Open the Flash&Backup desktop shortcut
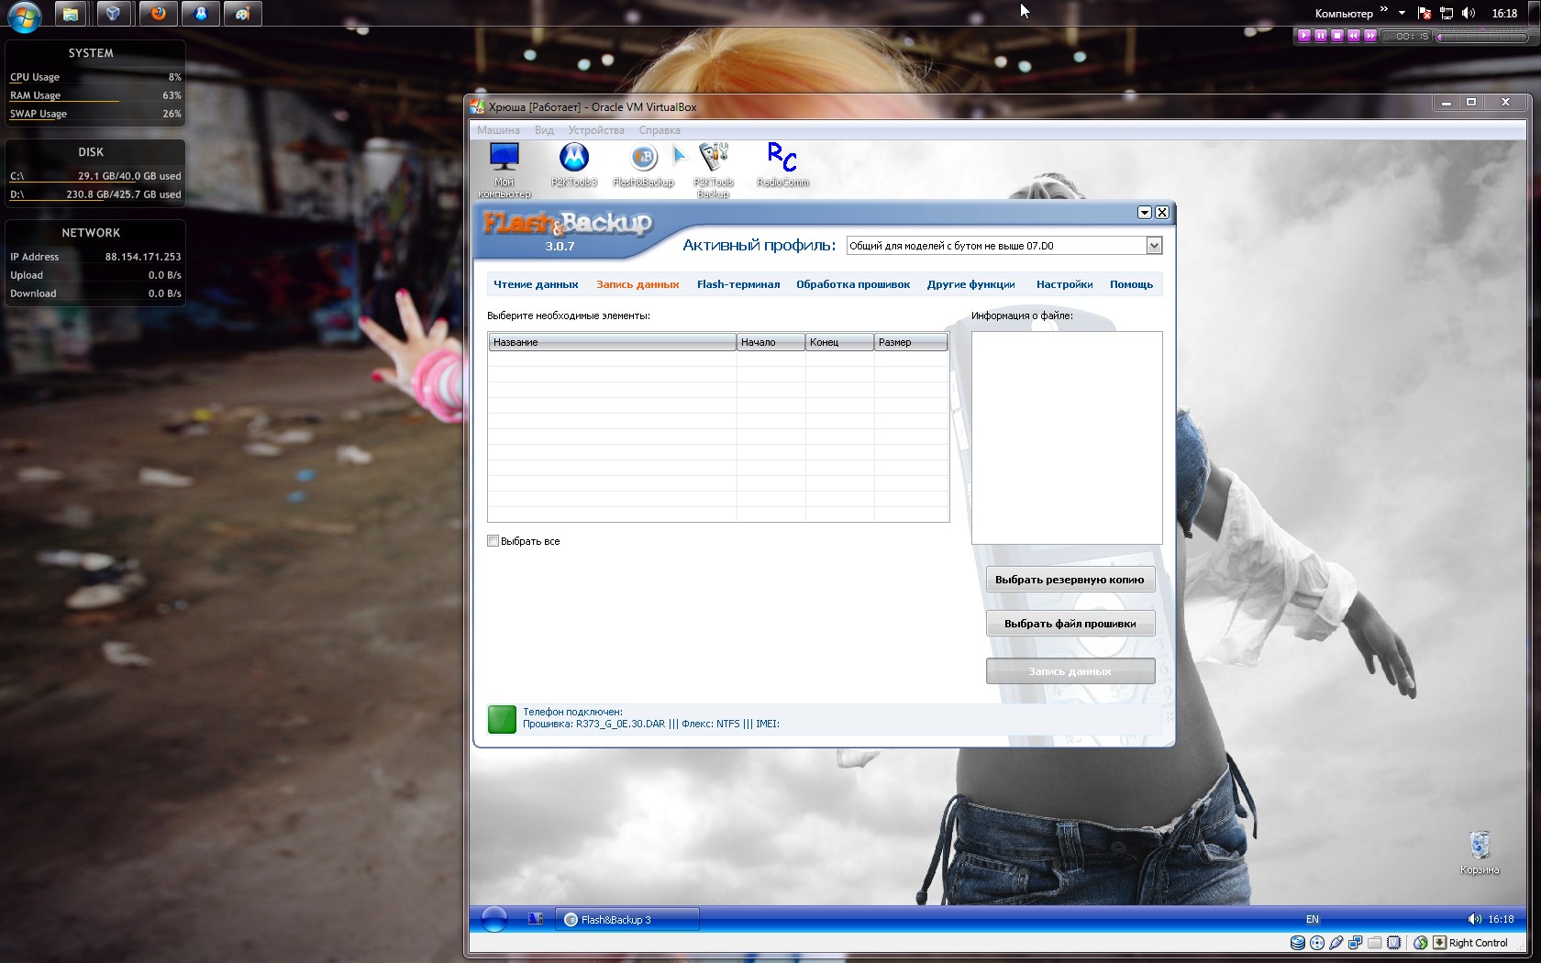The width and height of the screenshot is (1541, 963). pos(644,165)
